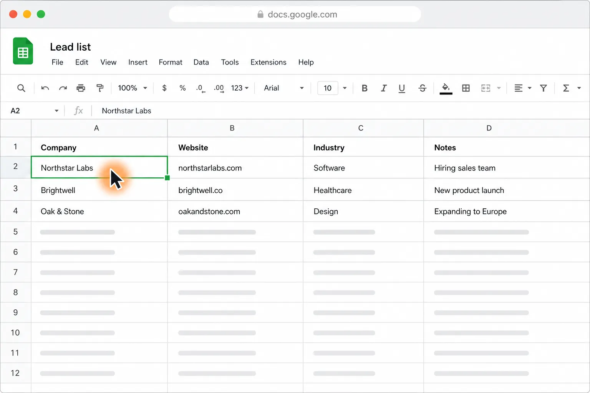
Task: Expand the font size dropdown arrow
Action: pyautogui.click(x=345, y=88)
